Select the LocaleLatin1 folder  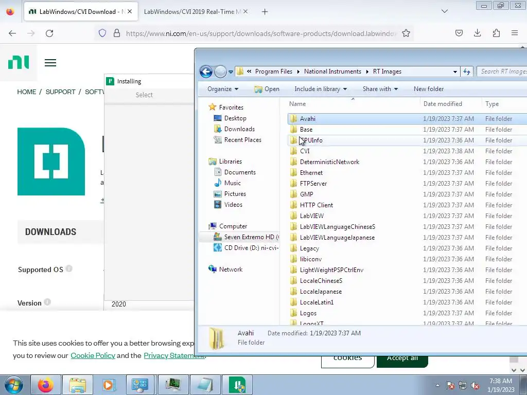317,302
